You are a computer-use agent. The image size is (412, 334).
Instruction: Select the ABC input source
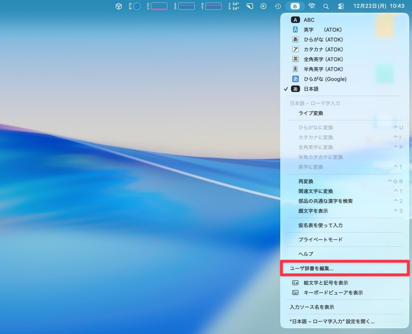click(x=345, y=20)
